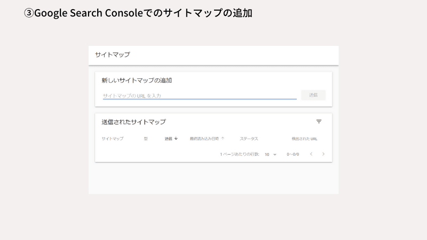Sort by the 送信 column header
The height and width of the screenshot is (240, 427).
(171, 139)
